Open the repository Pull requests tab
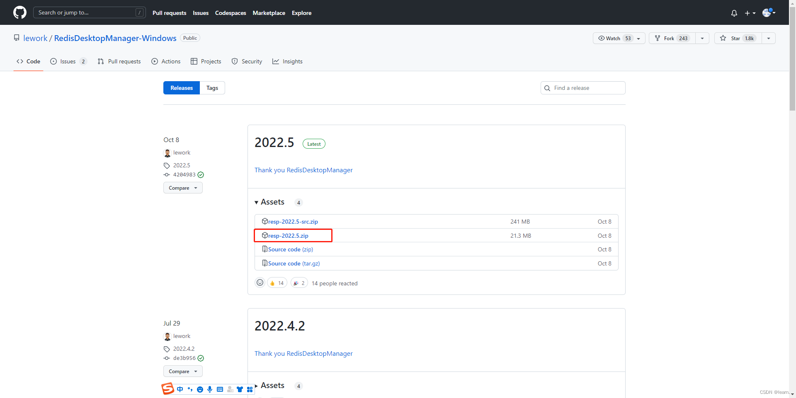This screenshot has width=796, height=398. (119, 61)
